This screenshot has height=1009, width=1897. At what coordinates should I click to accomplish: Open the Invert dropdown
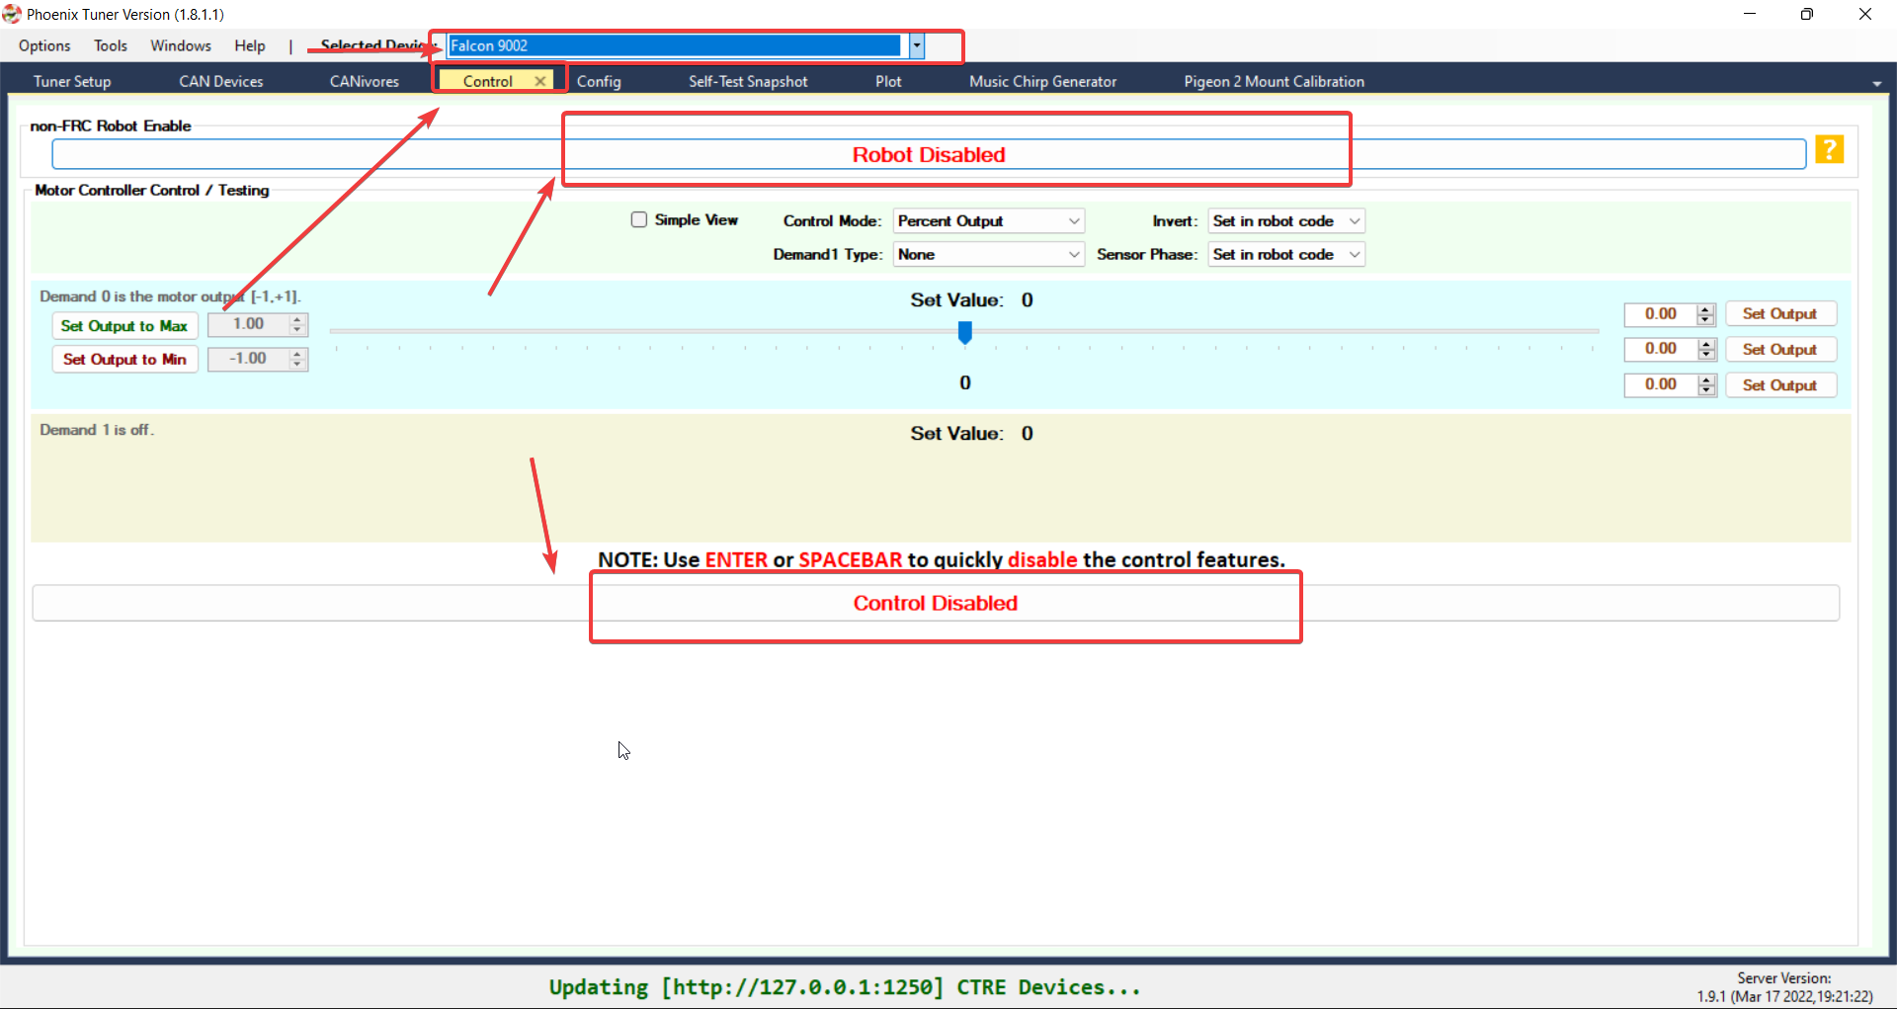pos(1286,220)
